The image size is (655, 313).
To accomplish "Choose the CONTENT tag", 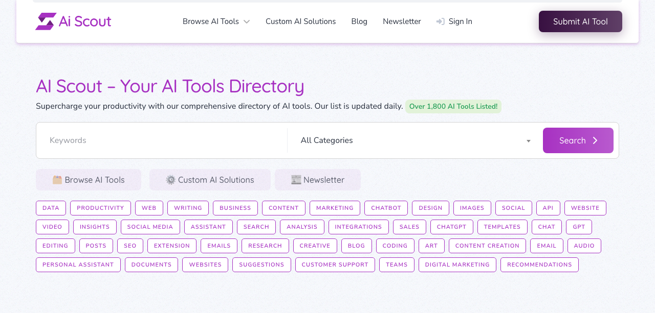I will (283, 208).
